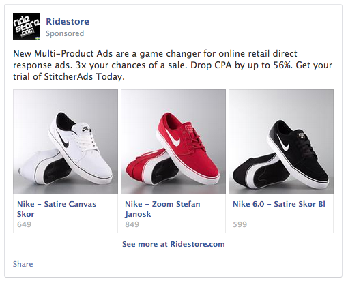Viewport: 348px width, 283px height.
Task: Open Nike – Satire Canvas Skor title
Action: click(57, 209)
